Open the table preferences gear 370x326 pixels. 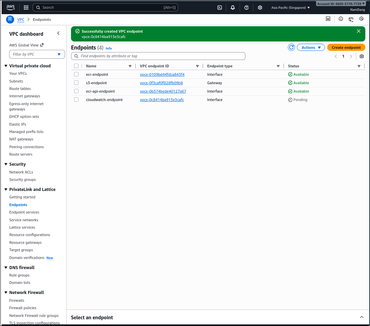362,56
